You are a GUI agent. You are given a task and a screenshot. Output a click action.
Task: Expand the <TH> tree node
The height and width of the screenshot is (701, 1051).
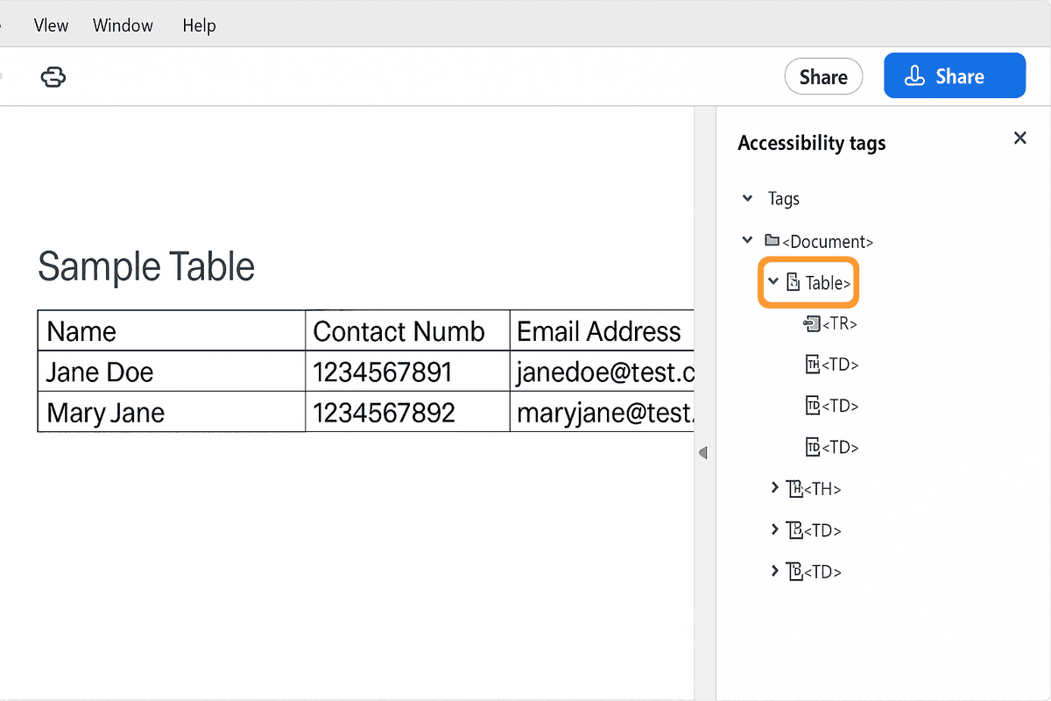click(774, 488)
